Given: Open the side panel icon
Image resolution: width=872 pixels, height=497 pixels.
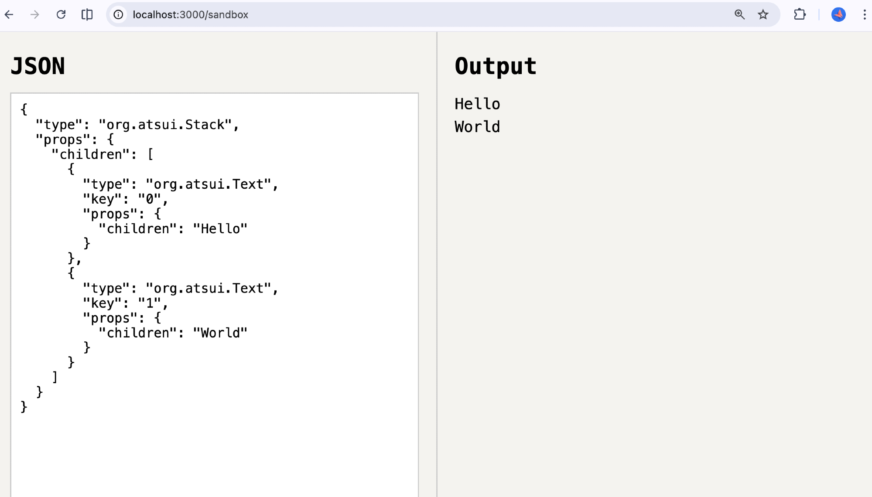Looking at the screenshot, I should [x=87, y=14].
